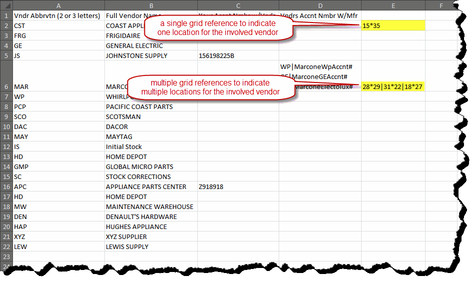Click the select-all corner of the sheet
The width and height of the screenshot is (476, 284).
coord(6,5)
